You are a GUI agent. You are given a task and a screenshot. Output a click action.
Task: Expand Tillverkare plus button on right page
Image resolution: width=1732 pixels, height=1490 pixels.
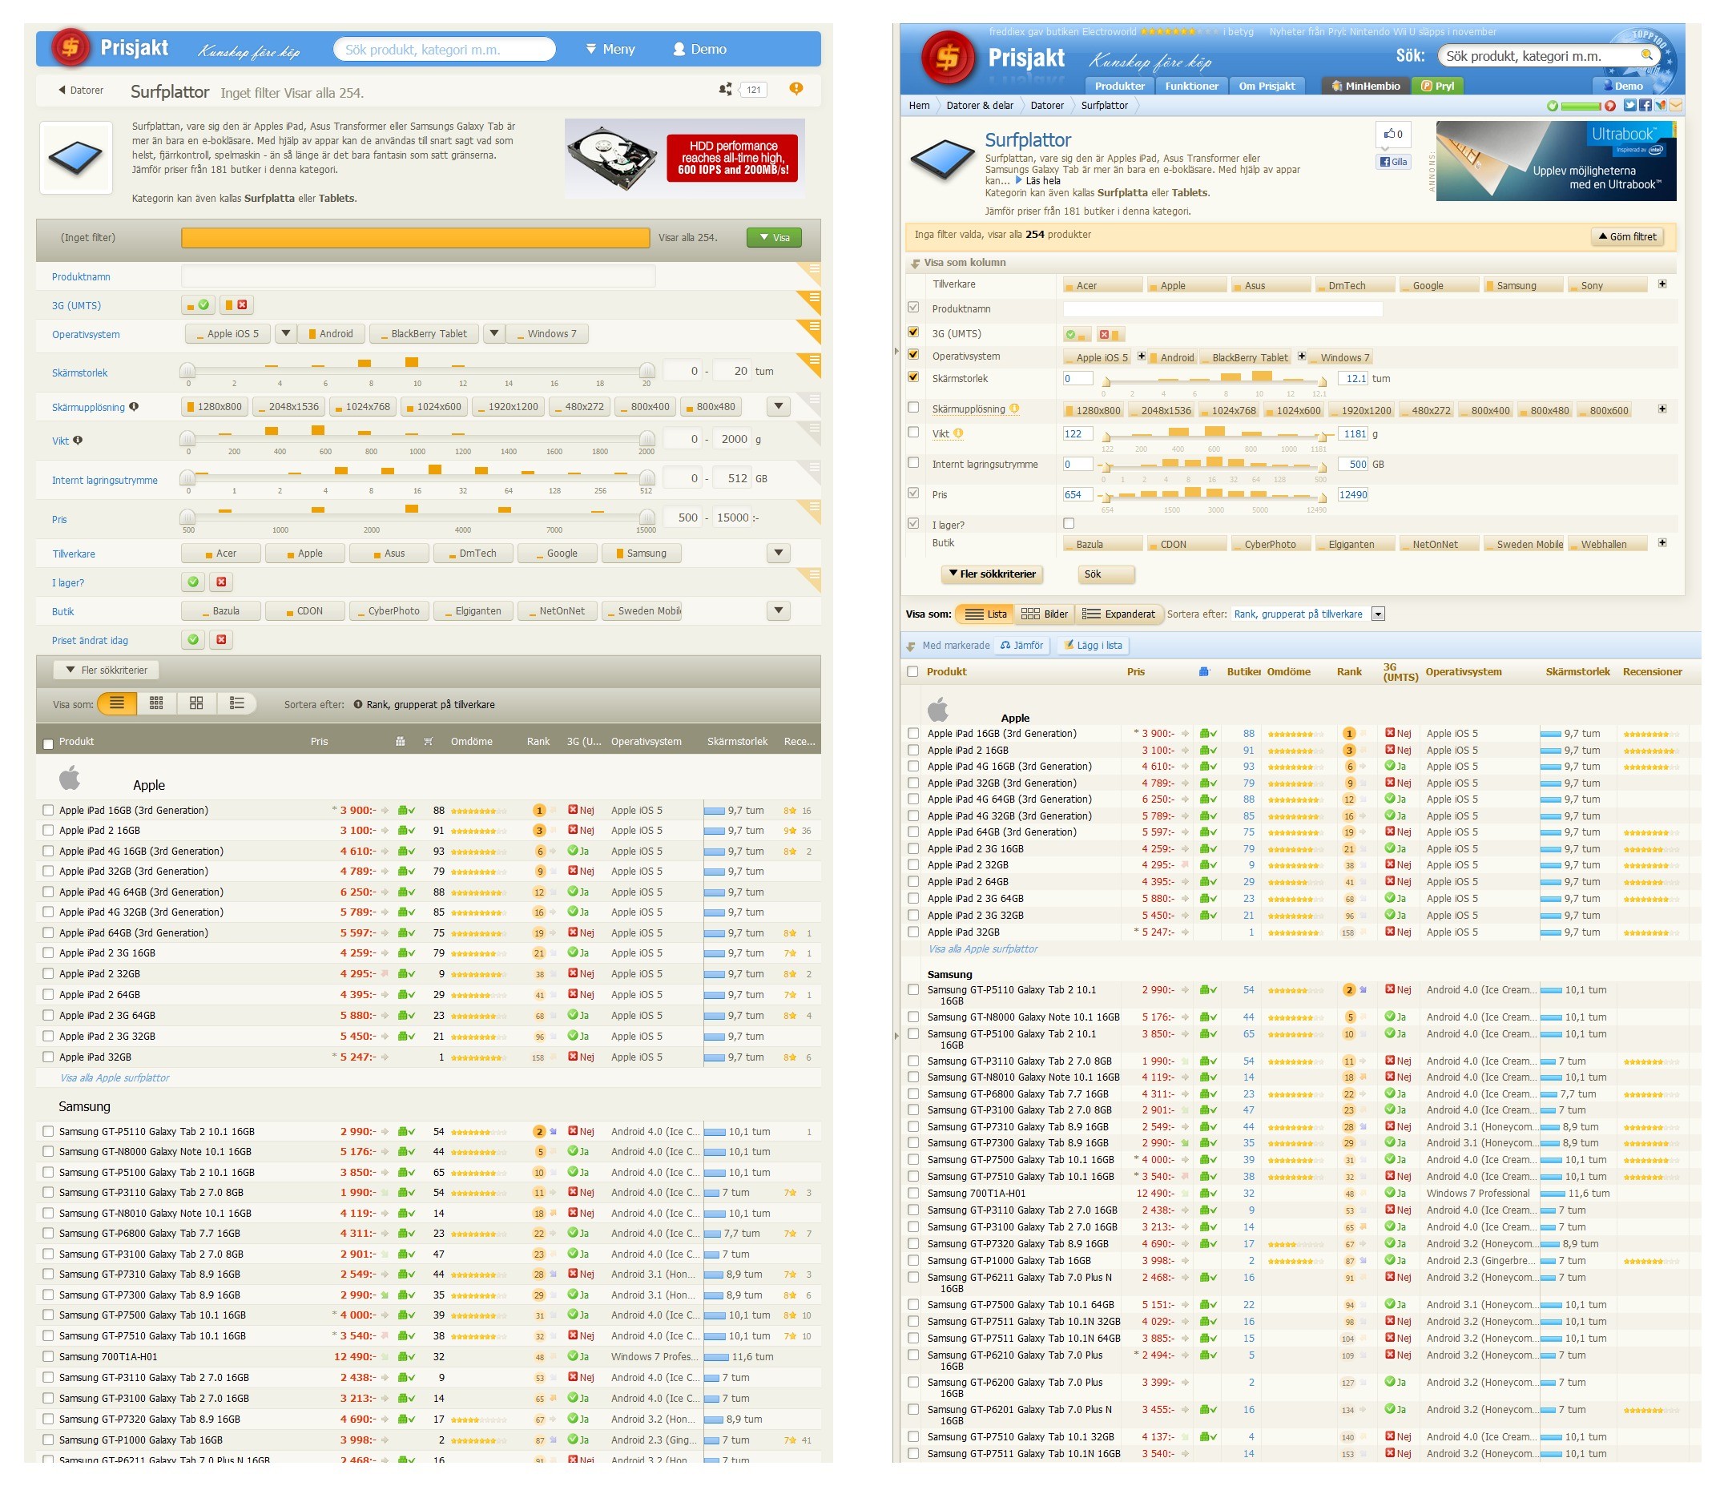tap(1662, 284)
